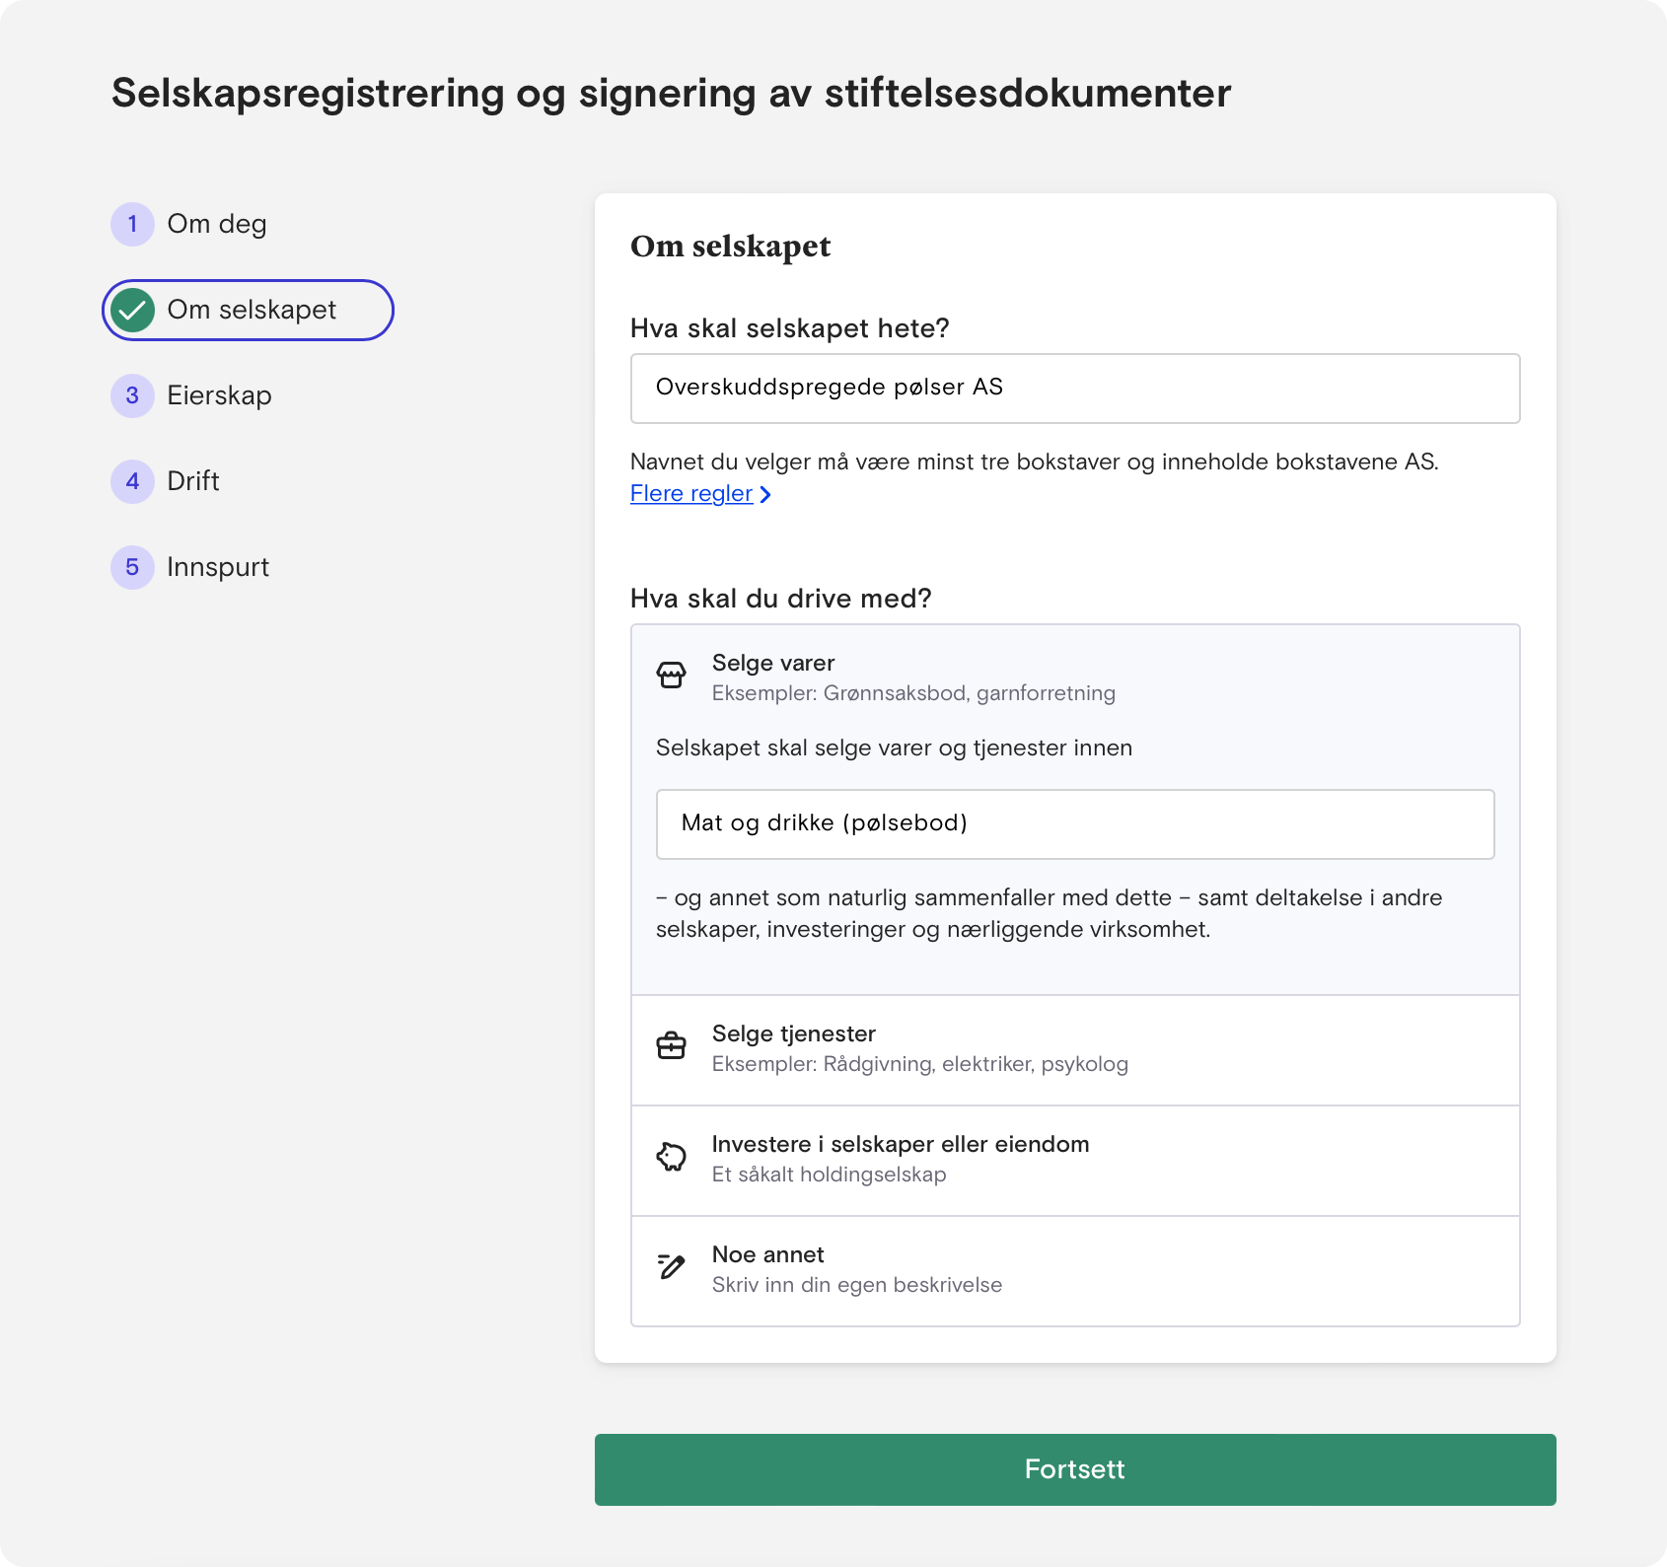Click step circle 1 next to Om deg
Image resolution: width=1667 pixels, height=1567 pixels.
(132, 224)
